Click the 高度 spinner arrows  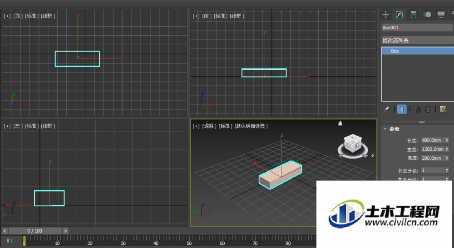pos(447,158)
